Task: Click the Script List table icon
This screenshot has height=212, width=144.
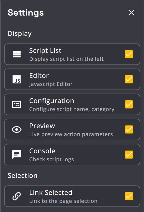Action: pyautogui.click(x=17, y=54)
